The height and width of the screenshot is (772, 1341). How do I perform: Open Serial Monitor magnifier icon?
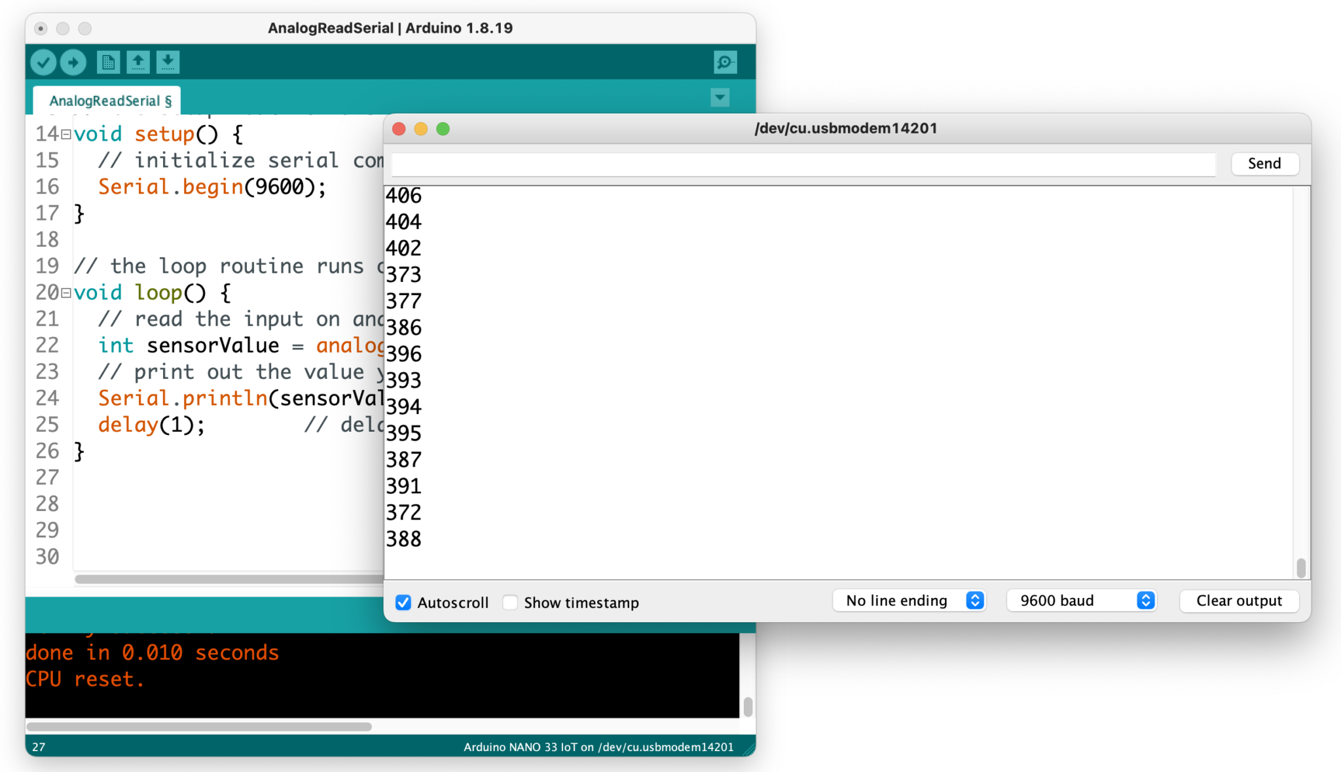point(725,63)
